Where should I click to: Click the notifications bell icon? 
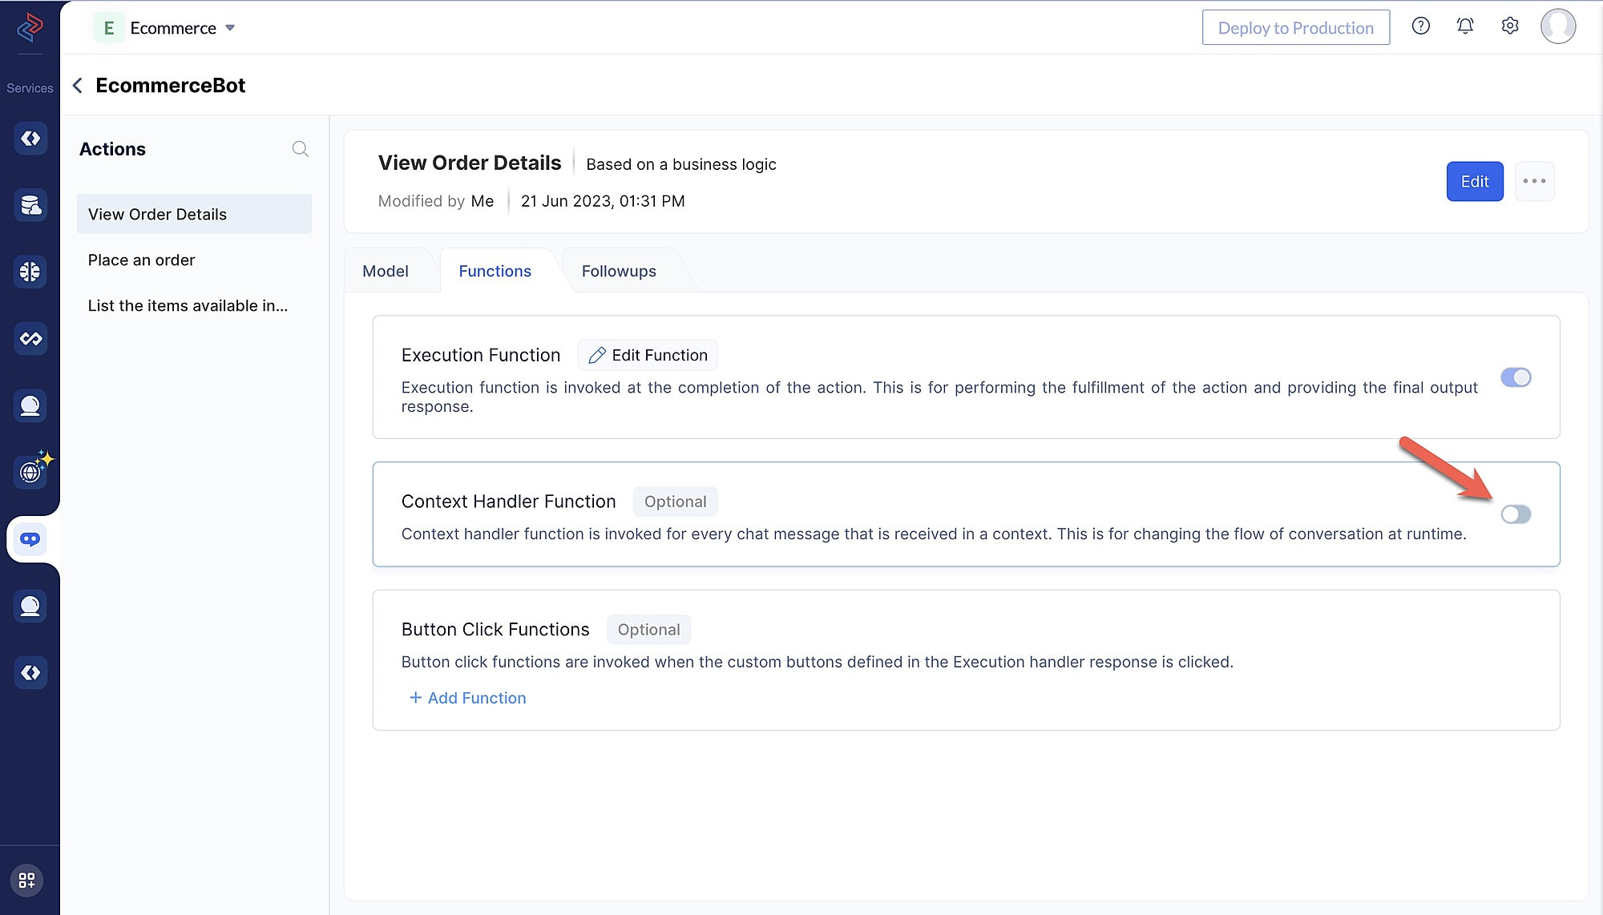tap(1465, 26)
